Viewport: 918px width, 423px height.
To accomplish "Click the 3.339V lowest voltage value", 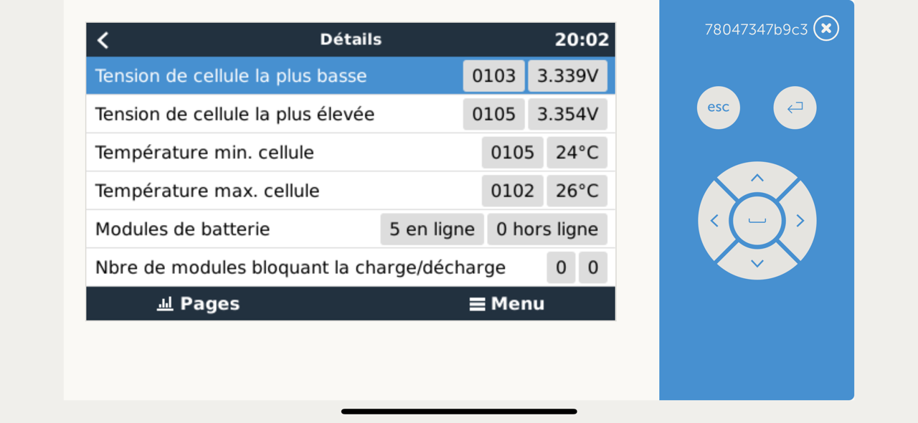I will (567, 76).
